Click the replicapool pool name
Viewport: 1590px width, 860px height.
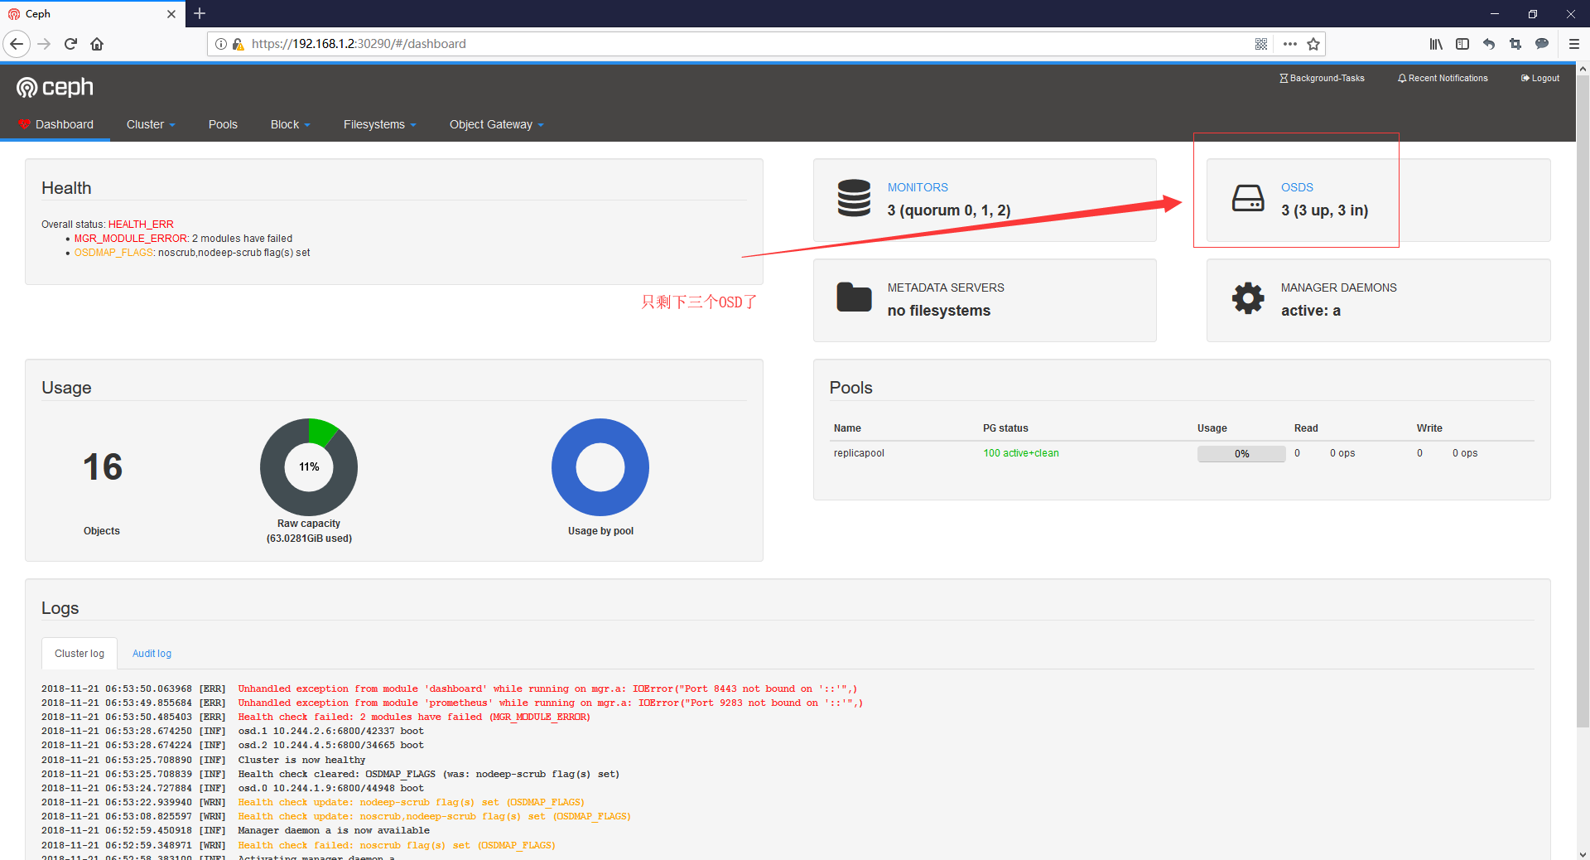coord(859,453)
